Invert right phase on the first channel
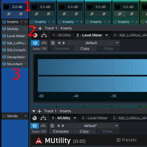Image resolution: width=147 pixels, height=147 pixels. pyautogui.click(x=21, y=14)
